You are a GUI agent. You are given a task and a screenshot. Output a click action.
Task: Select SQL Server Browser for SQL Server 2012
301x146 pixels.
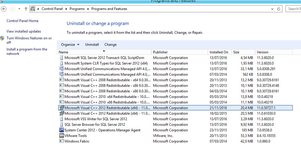[x=95, y=124]
